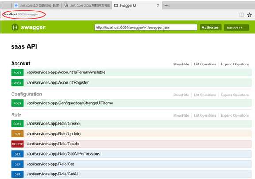Click Show/Hide for Role

(x=181, y=115)
